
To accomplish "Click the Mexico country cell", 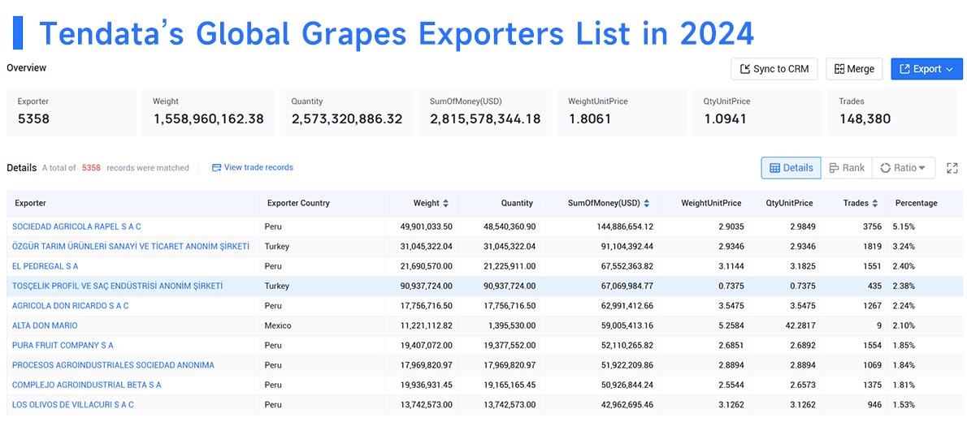I will (278, 325).
